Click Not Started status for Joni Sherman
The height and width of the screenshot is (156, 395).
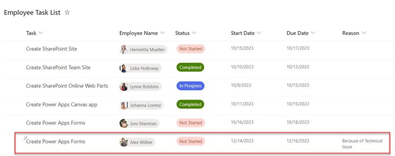[191, 123]
